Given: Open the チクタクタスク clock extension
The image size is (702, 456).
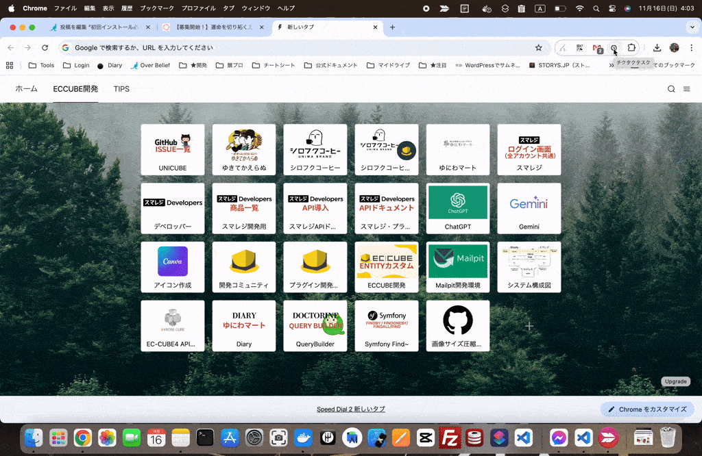Looking at the screenshot, I should tap(614, 48).
